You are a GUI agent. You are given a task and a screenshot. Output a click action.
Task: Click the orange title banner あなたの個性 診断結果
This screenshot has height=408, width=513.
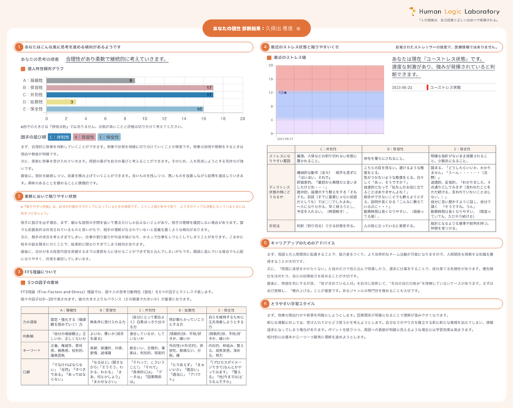tap(256, 29)
